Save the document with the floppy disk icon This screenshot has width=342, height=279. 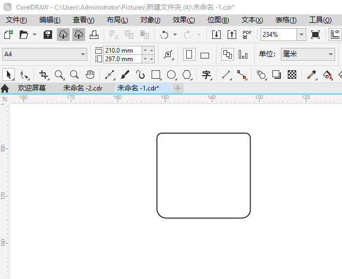pyautogui.click(x=48, y=35)
